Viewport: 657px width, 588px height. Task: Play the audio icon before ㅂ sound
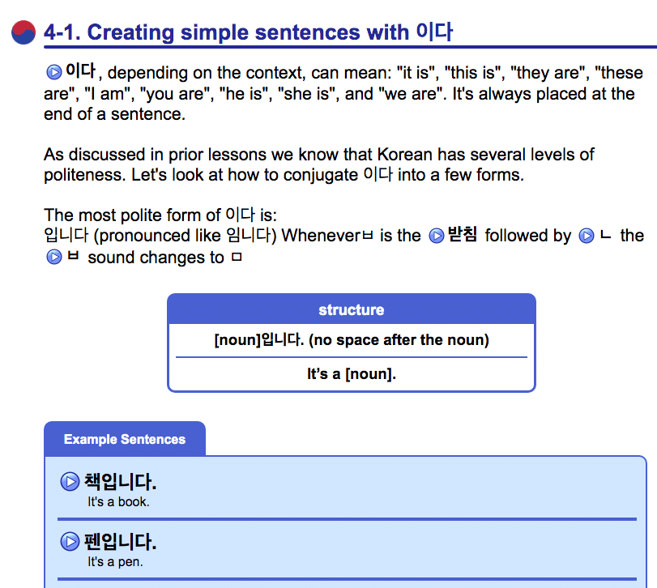[54, 258]
